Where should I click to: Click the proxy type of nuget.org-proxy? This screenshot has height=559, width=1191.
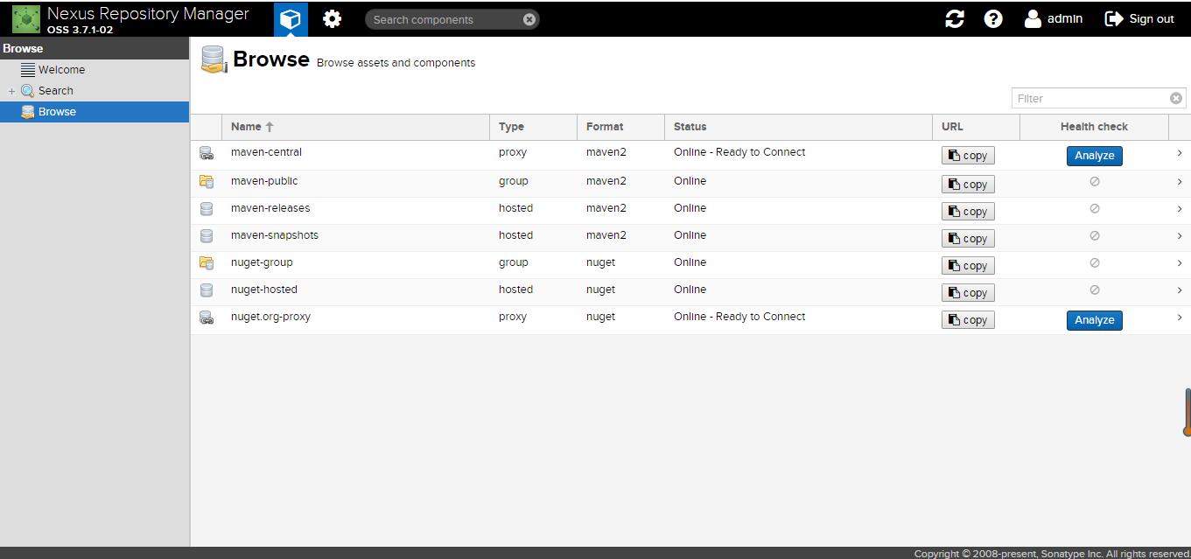[513, 317]
